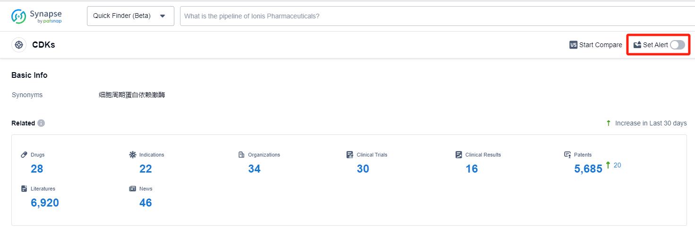
Task: Open the 5,685 Patents count link
Action: pos(588,169)
